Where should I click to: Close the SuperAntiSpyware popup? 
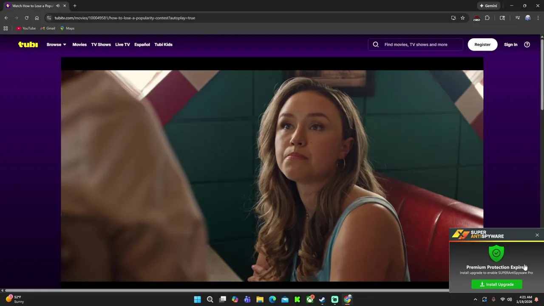point(537,235)
